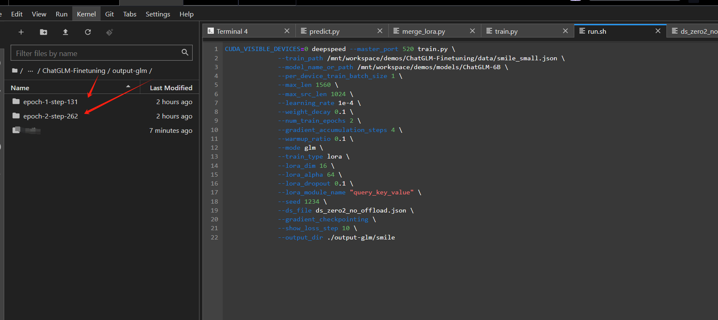Open the Settings menu
The image size is (718, 320).
point(158,14)
